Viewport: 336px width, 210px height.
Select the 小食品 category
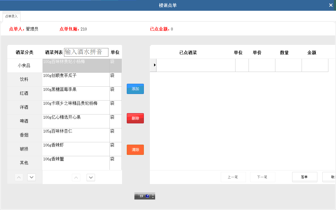click(x=25, y=66)
